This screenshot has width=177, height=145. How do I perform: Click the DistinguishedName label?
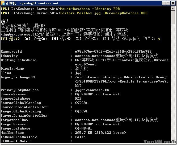pyautogui.click(x=19, y=60)
